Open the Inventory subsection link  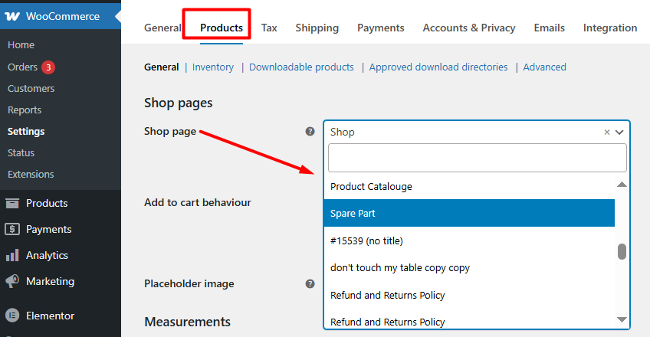(x=212, y=67)
